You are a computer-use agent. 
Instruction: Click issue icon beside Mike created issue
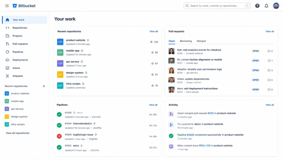click(171, 146)
